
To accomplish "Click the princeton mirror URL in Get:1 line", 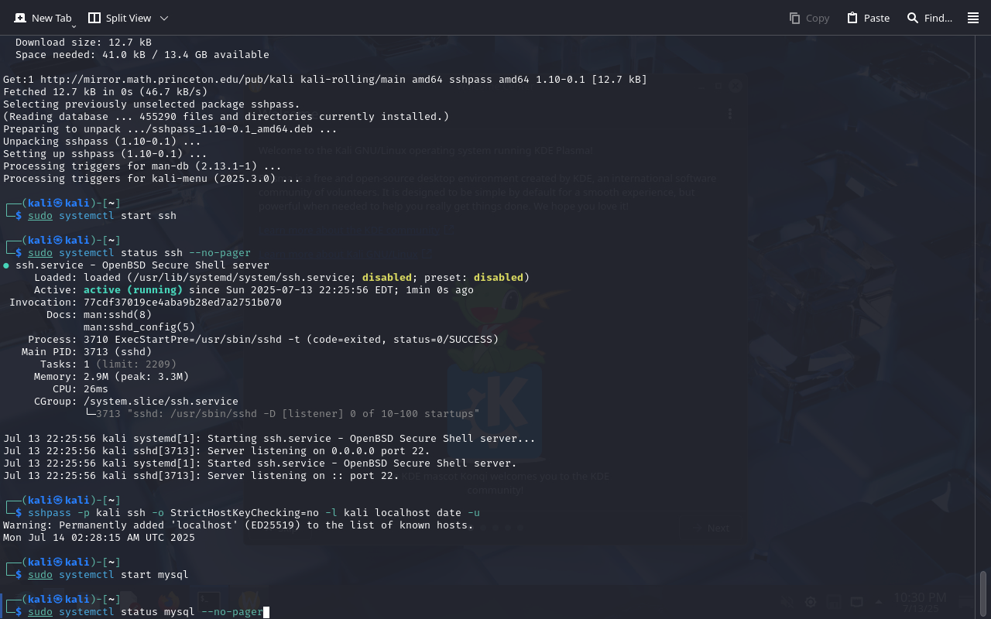I will pos(167,80).
